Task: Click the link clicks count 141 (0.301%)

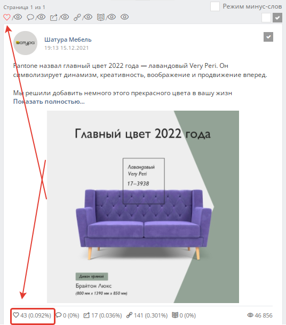Action: (x=147, y=315)
